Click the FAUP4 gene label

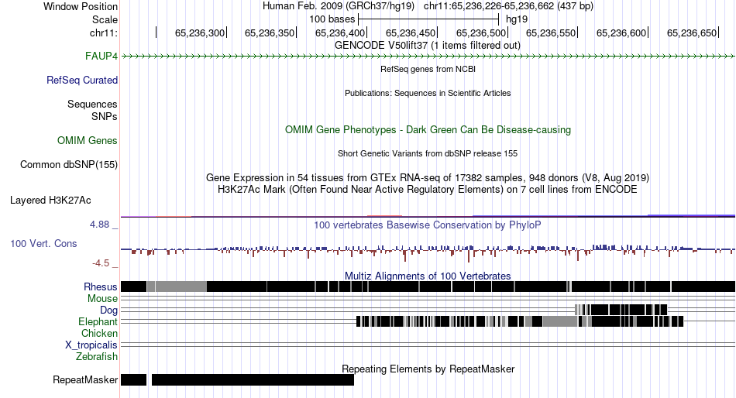(x=101, y=57)
